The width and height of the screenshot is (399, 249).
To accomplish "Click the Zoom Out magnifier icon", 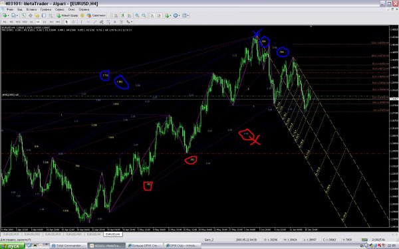I will click(x=144, y=15).
